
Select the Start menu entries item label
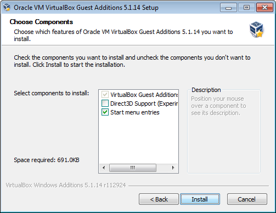point(135,112)
